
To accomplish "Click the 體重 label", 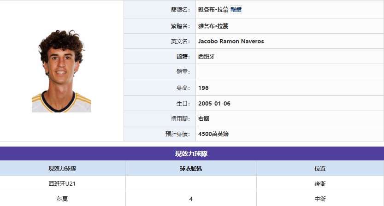I will tap(183, 72).
